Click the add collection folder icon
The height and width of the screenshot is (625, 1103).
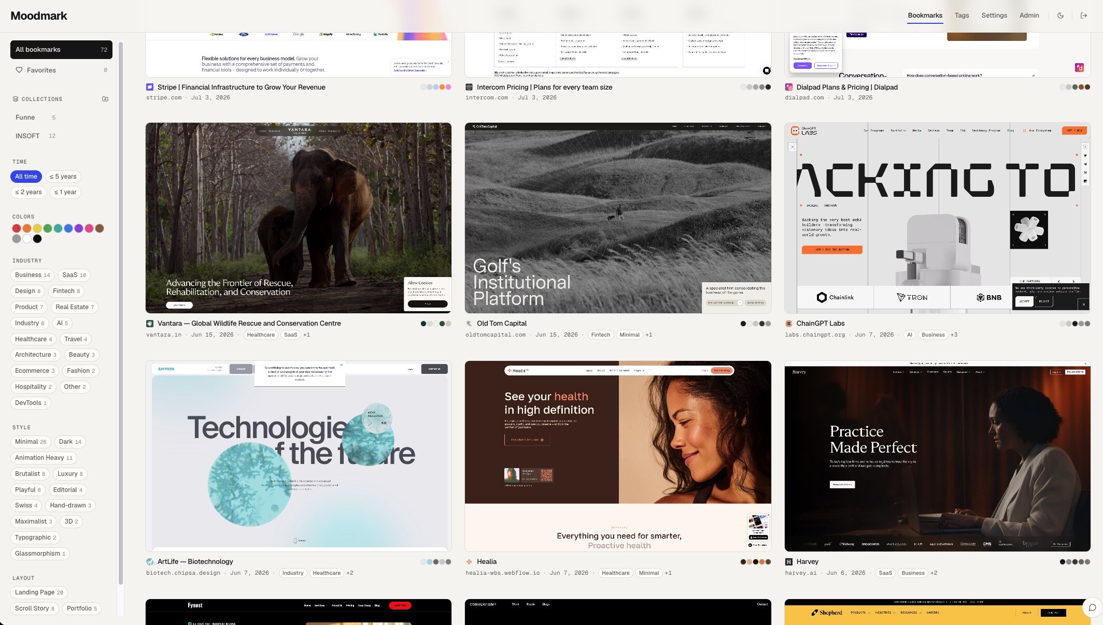click(105, 99)
